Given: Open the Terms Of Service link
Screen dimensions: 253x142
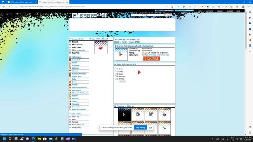Looking at the screenshot, I should 78,125.
